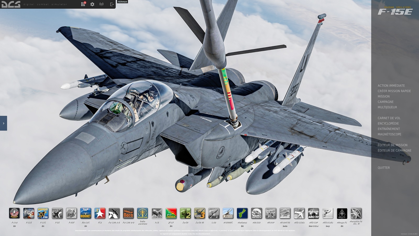The height and width of the screenshot is (236, 419).
Task: Select the Mirage F1 module icon
Action: coord(342,213)
